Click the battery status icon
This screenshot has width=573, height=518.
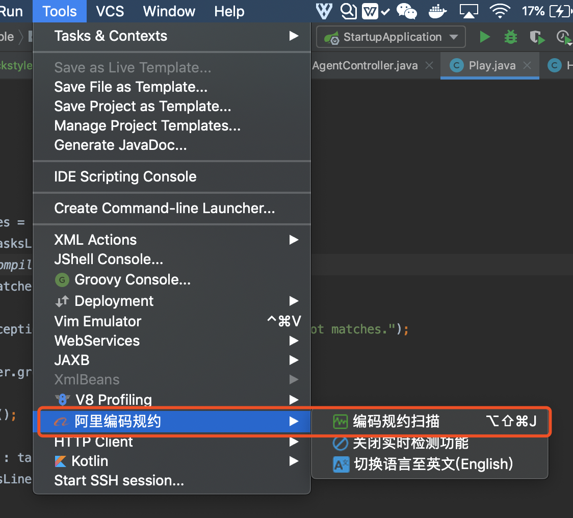click(x=561, y=11)
